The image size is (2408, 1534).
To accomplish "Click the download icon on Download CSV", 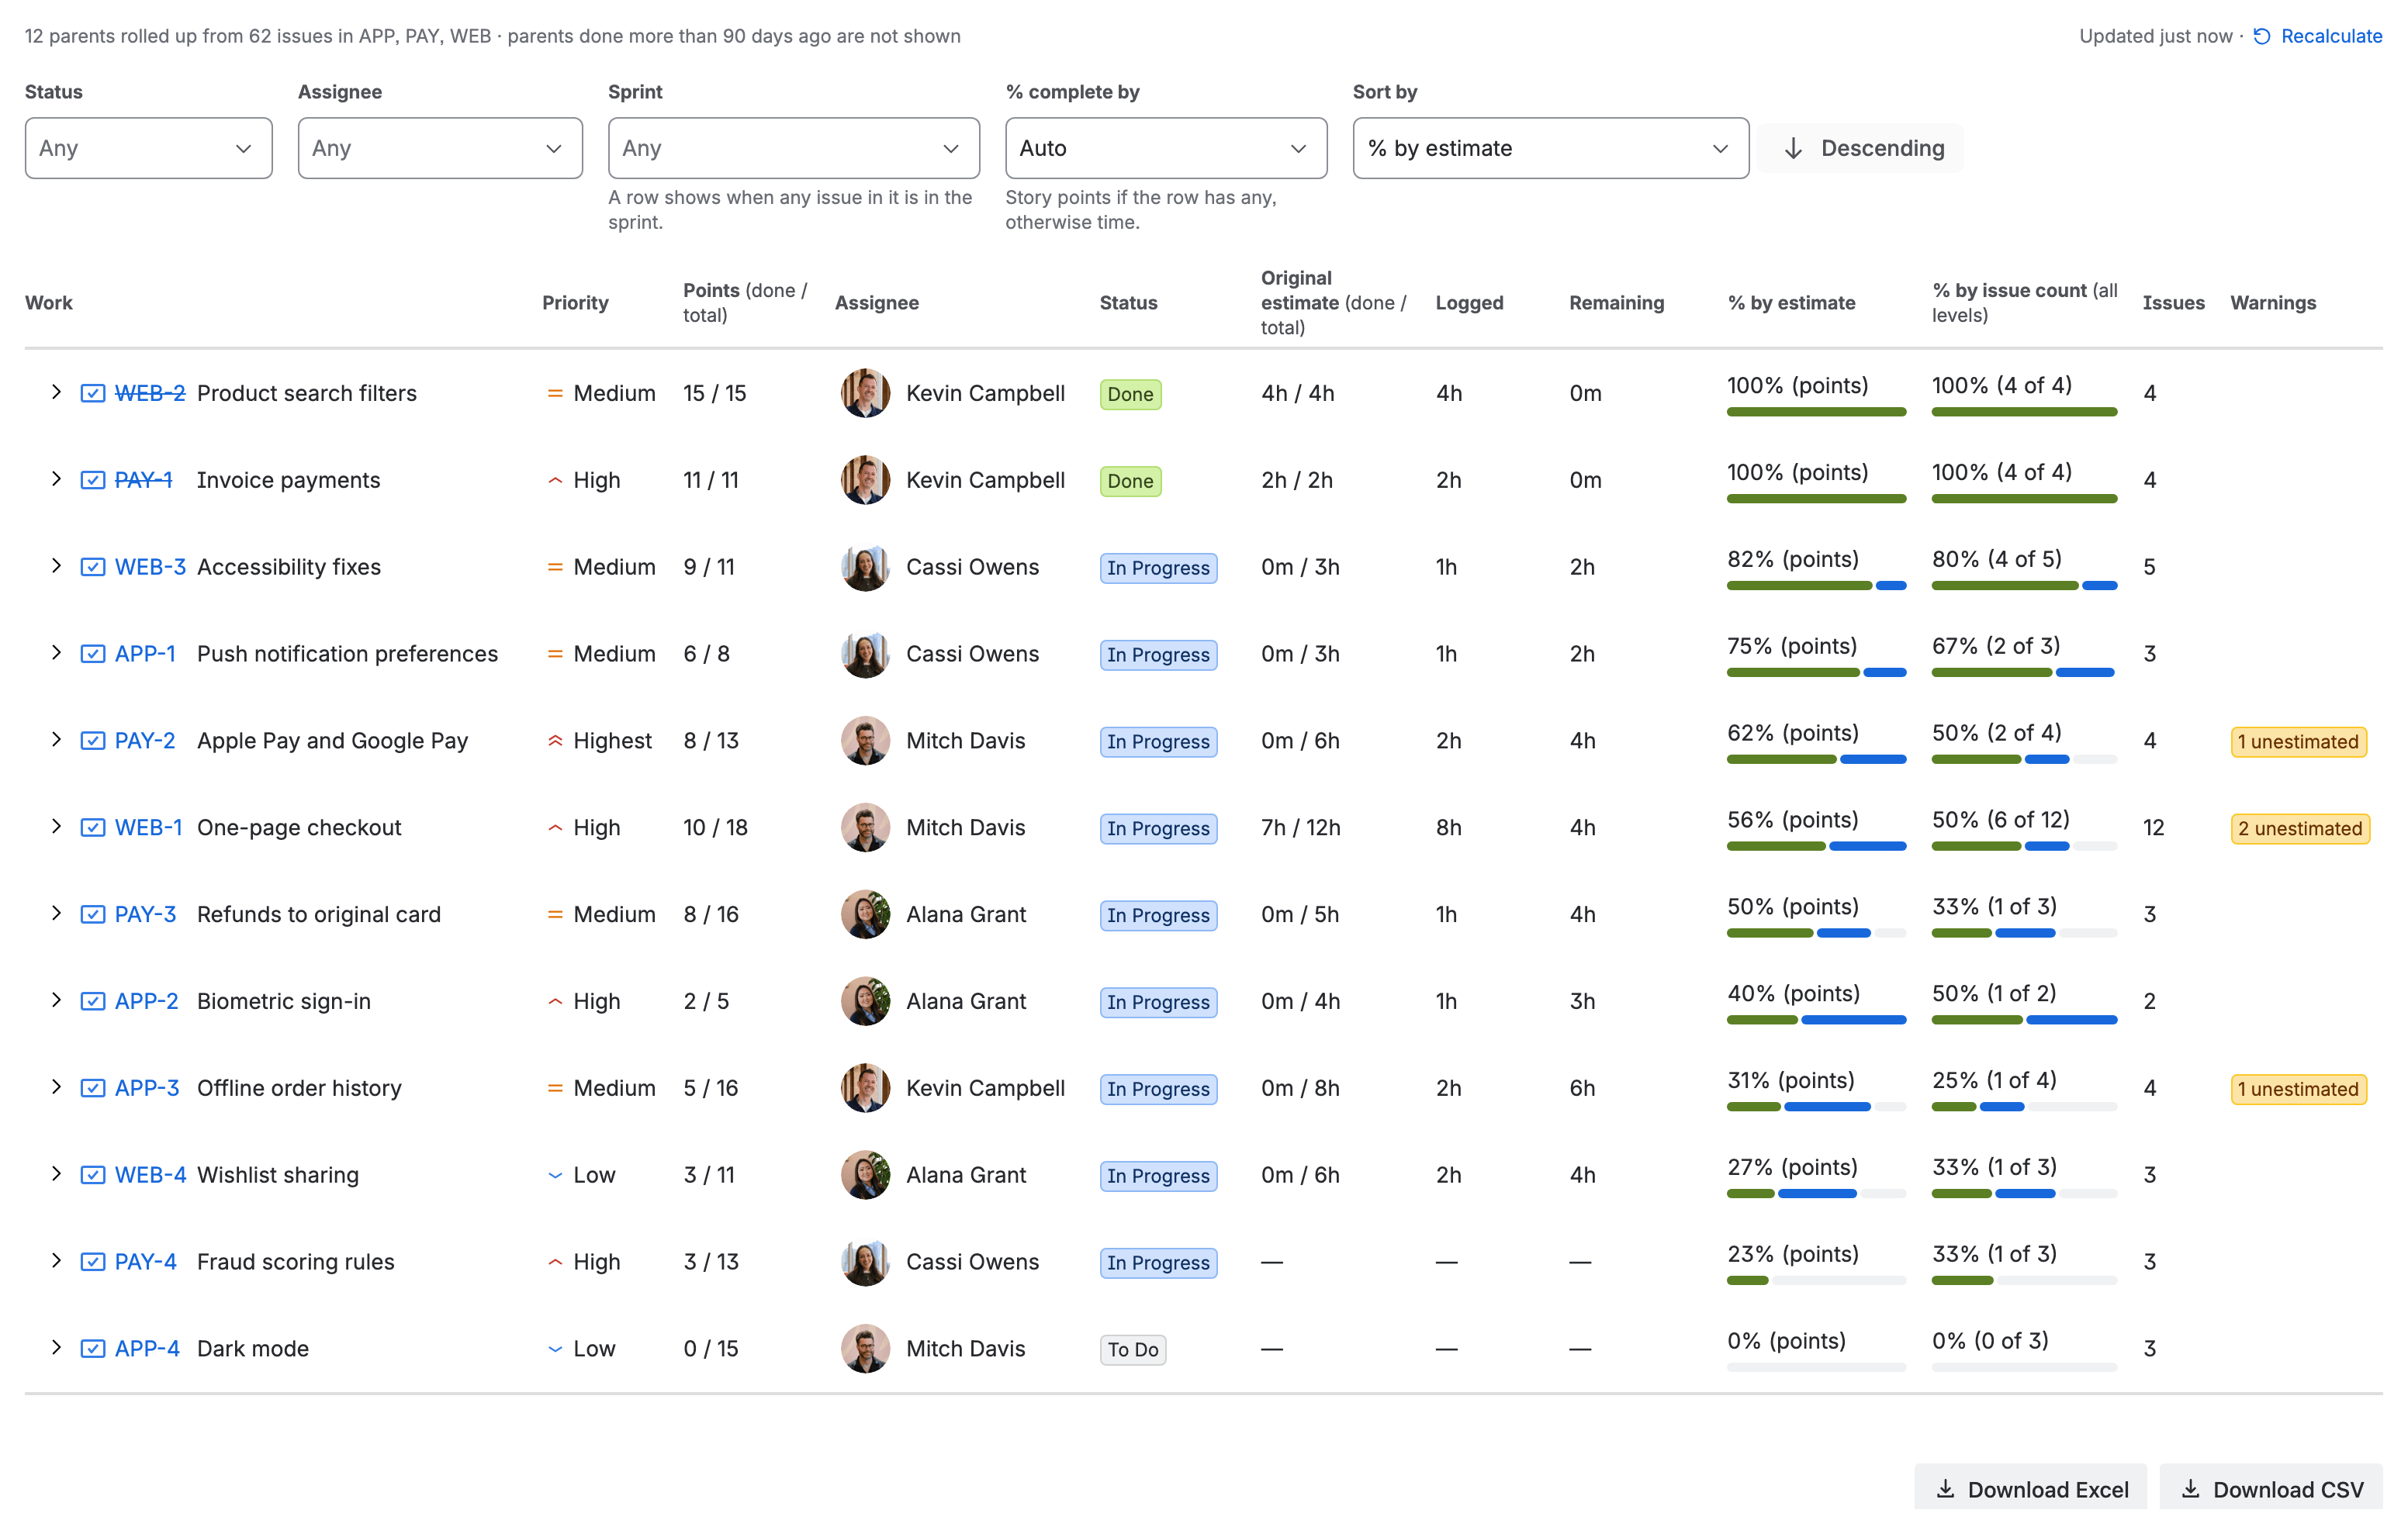I will click(x=2190, y=1489).
